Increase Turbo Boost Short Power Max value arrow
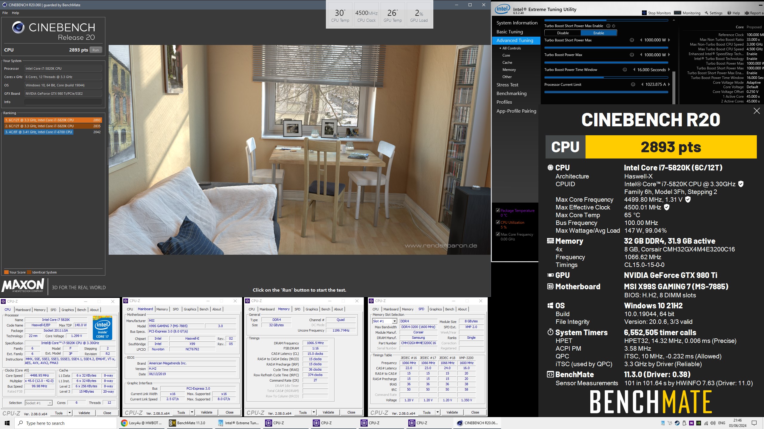 (x=669, y=40)
